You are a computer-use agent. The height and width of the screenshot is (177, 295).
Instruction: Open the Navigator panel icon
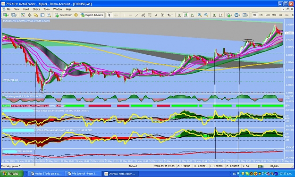pyautogui.click(x=36, y=15)
